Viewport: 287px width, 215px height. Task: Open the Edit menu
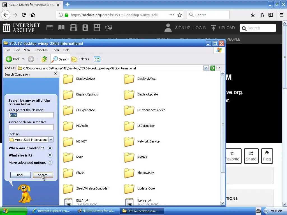click(x=17, y=50)
